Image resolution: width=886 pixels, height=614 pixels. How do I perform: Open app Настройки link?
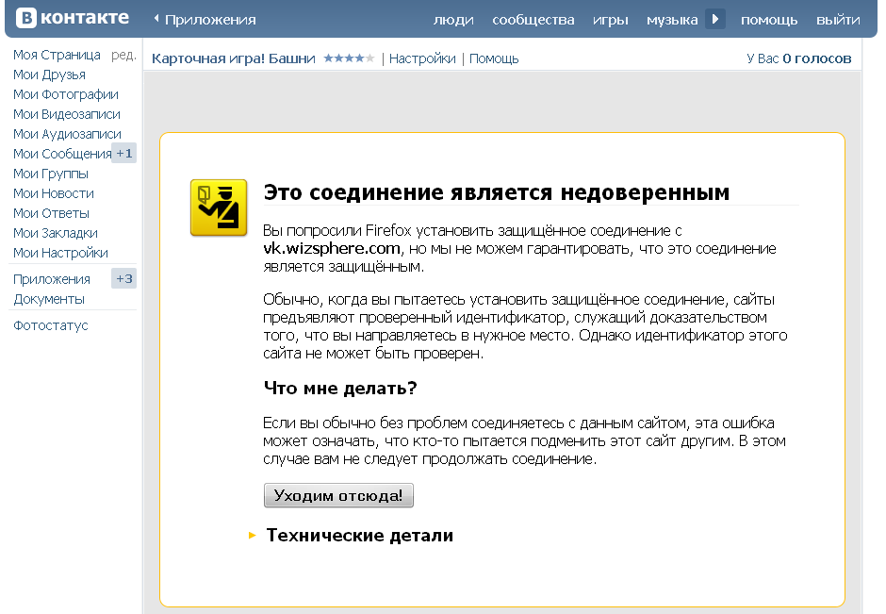[x=422, y=58]
